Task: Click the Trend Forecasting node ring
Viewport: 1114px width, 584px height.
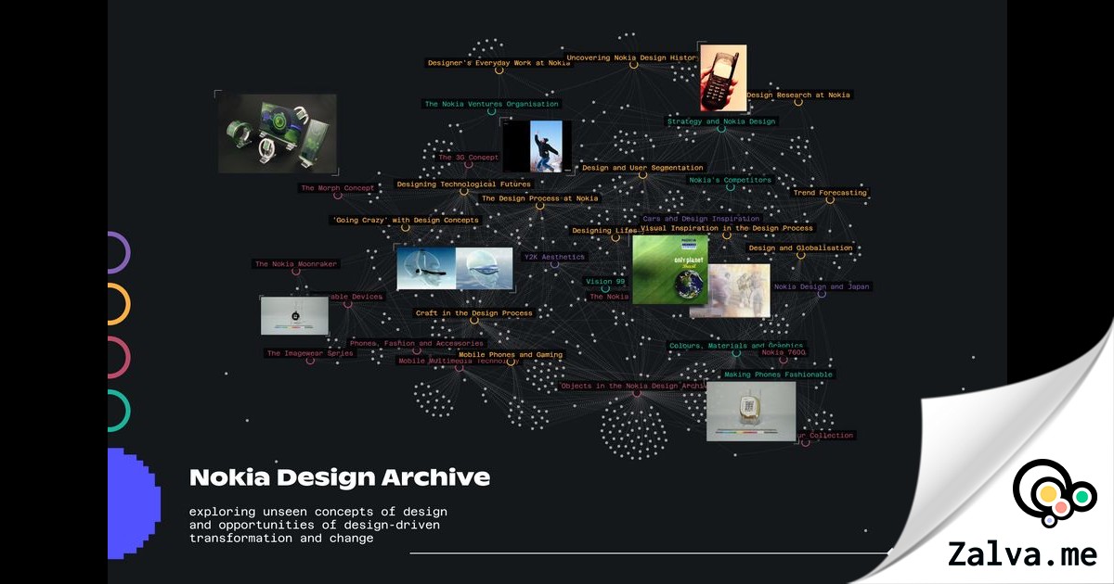Action: pyautogui.click(x=830, y=200)
